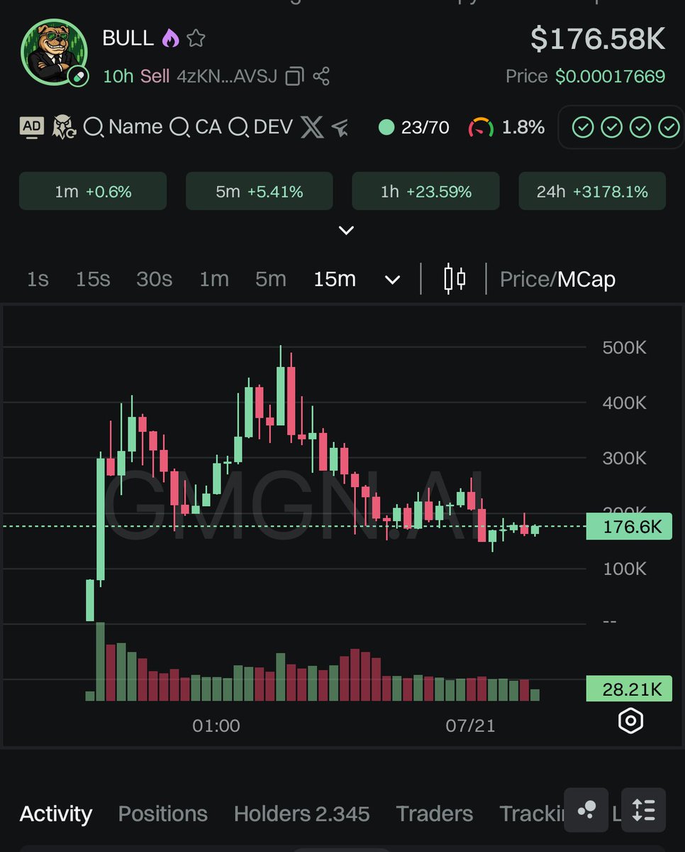The height and width of the screenshot is (852, 685).
Task: Switch chart interval to 1m
Action: [214, 279]
